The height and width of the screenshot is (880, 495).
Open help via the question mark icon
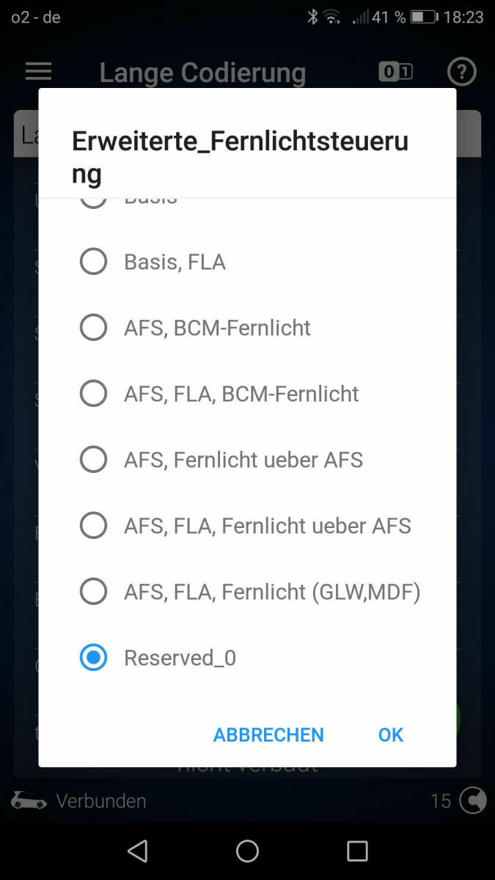pyautogui.click(x=462, y=71)
